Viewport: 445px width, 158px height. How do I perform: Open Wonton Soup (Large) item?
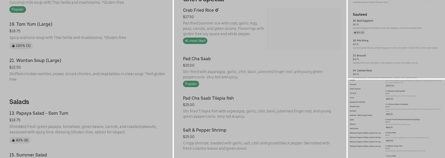click(35, 60)
